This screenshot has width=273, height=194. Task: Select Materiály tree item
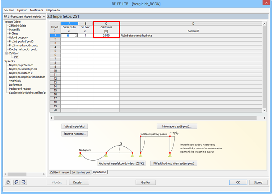click(15, 29)
